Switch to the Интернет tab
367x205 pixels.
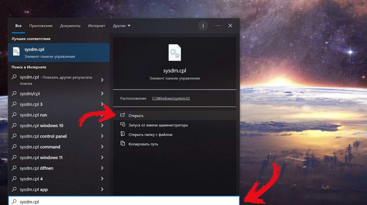(x=96, y=26)
